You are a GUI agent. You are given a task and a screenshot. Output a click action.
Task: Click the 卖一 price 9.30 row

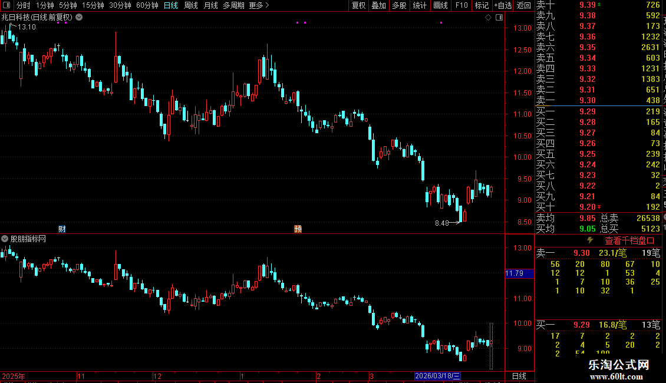coord(598,100)
